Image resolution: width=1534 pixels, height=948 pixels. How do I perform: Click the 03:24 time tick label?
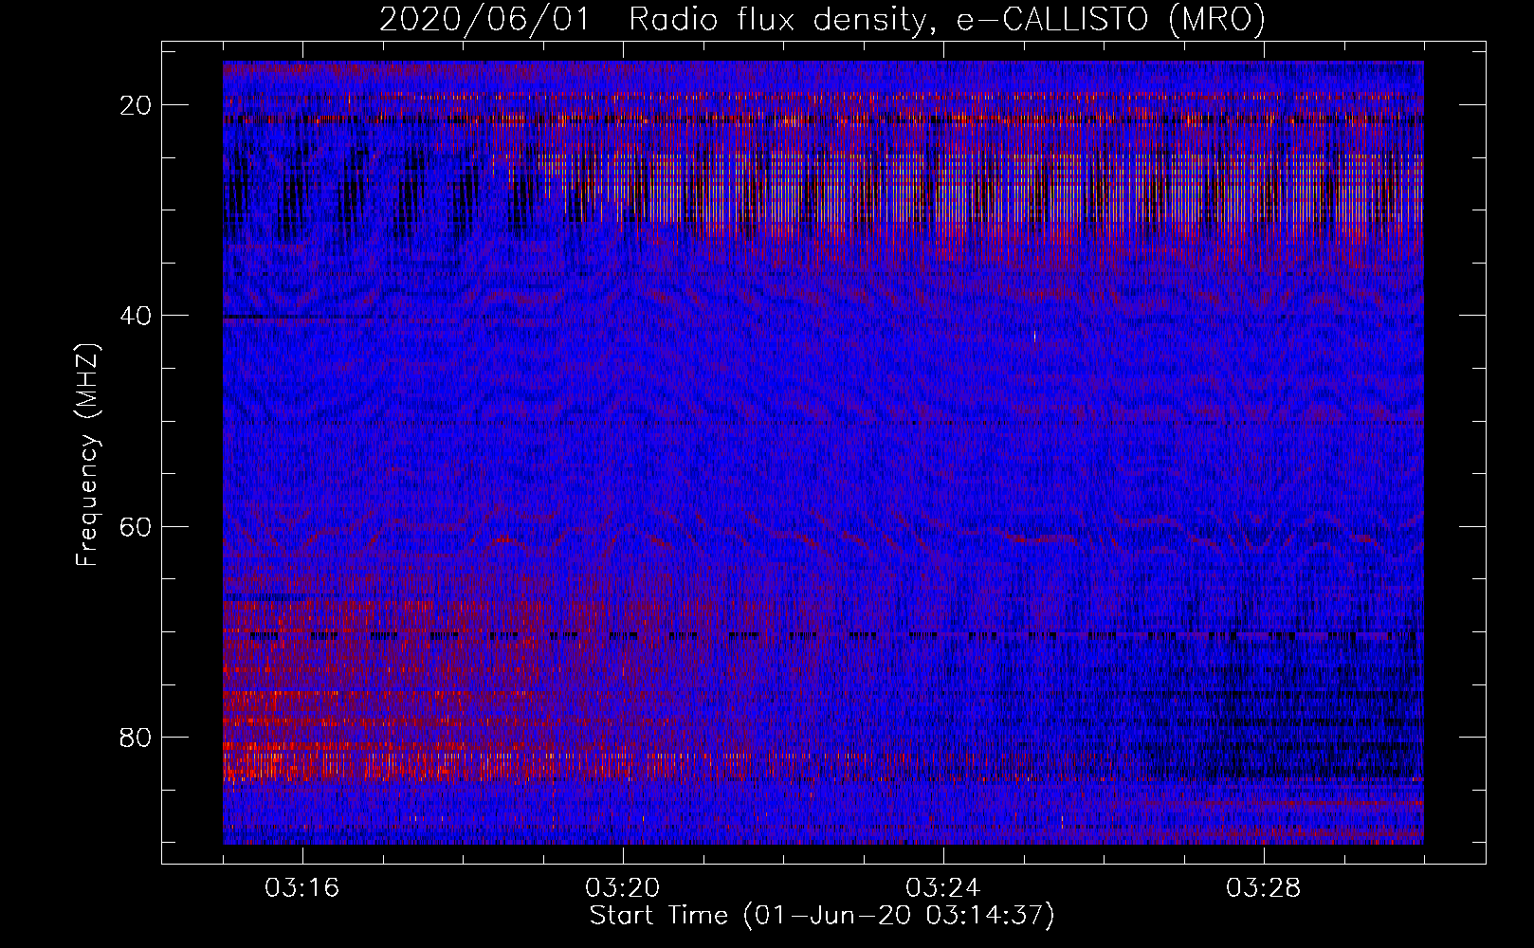[942, 887]
